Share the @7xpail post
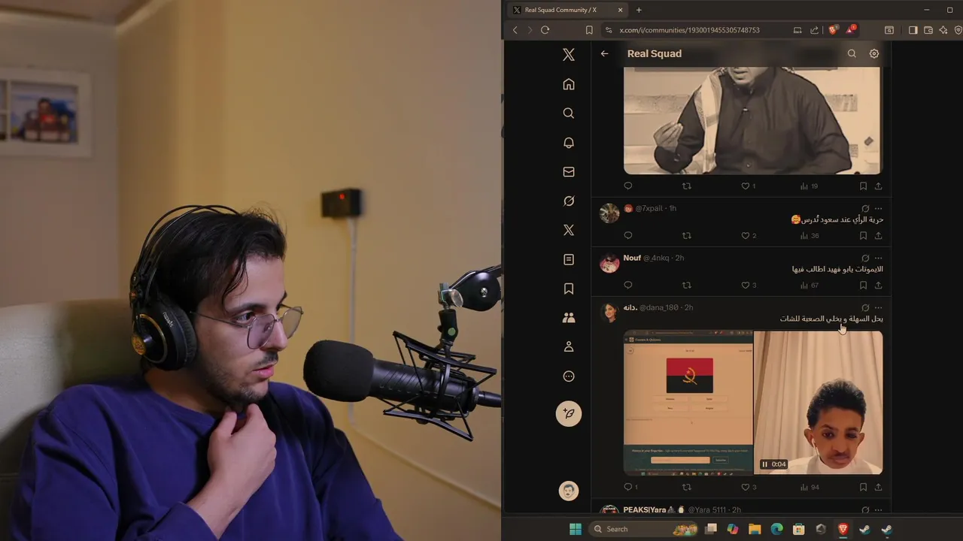The height and width of the screenshot is (541, 963). 878,236
